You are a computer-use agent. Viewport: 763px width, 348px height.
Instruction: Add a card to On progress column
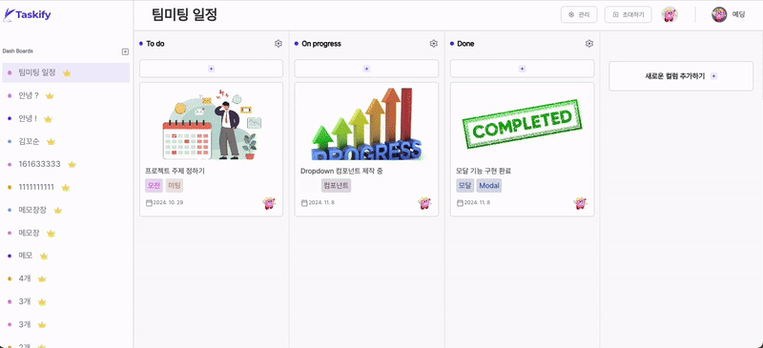[366, 69]
